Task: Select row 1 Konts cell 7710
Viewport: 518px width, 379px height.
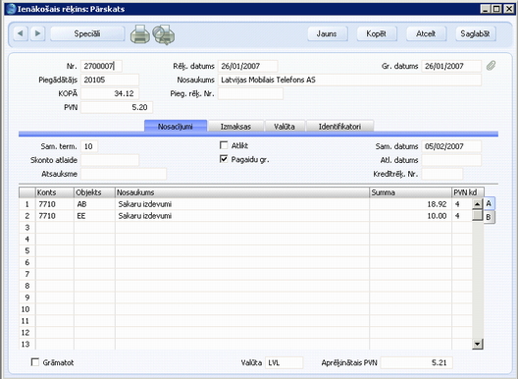Action: (55, 204)
